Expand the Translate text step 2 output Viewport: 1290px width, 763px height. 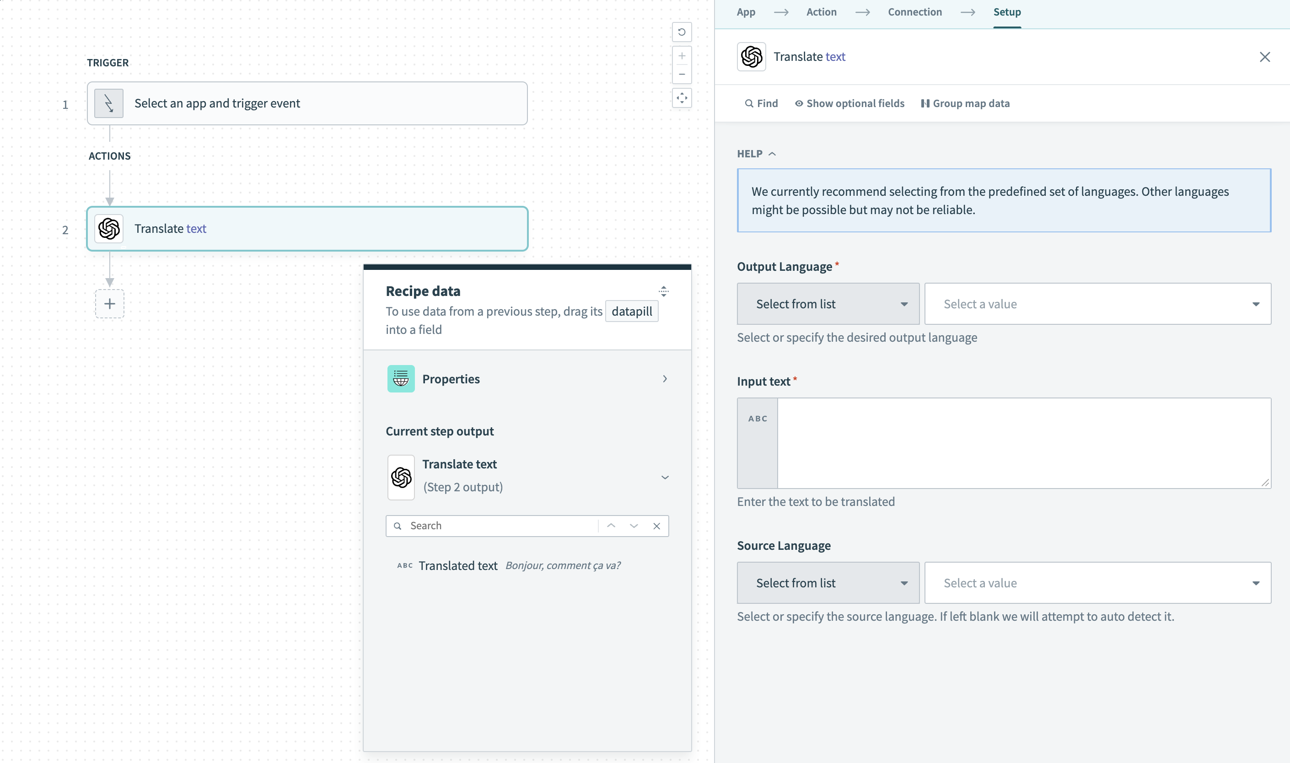coord(663,476)
